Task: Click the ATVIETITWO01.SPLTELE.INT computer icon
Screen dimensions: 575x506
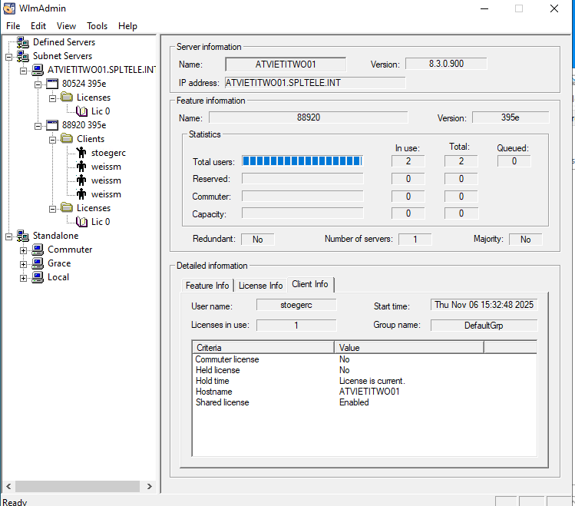Action: pos(38,70)
